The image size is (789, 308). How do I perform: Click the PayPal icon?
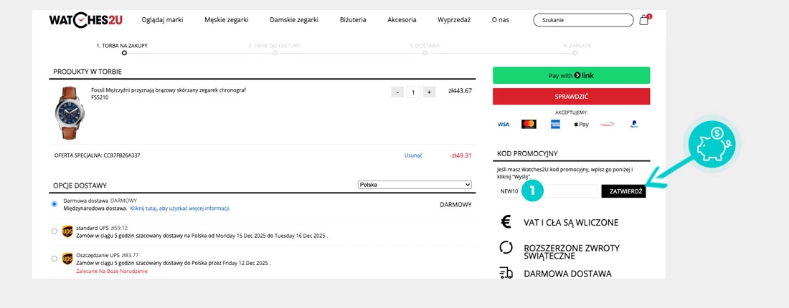pyautogui.click(x=634, y=124)
